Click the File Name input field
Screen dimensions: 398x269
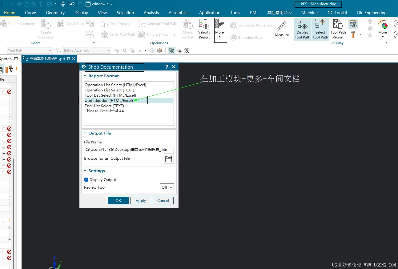[x=129, y=150]
